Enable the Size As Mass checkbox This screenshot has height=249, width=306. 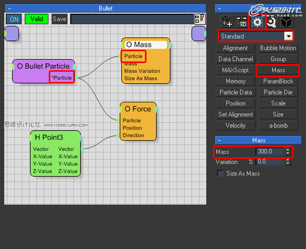pyautogui.click(x=220, y=173)
